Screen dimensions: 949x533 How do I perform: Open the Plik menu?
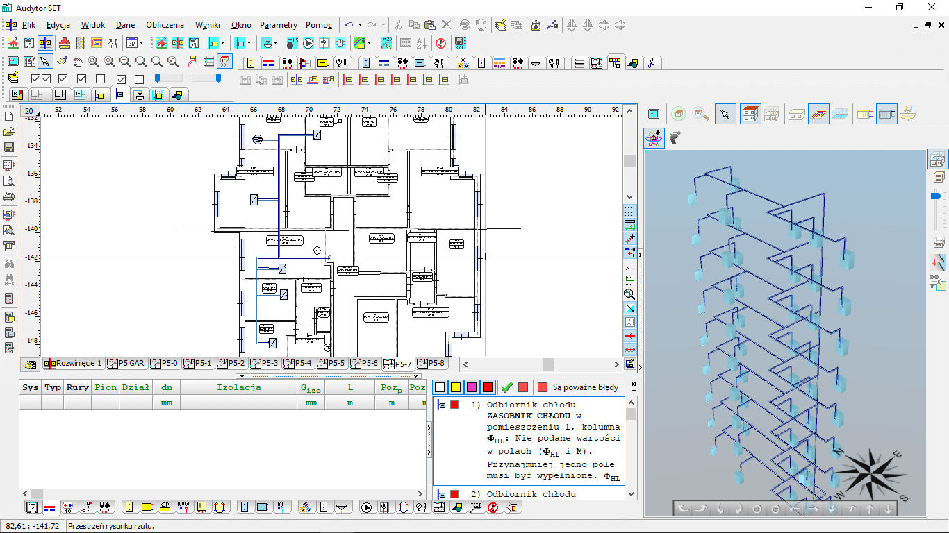[28, 25]
